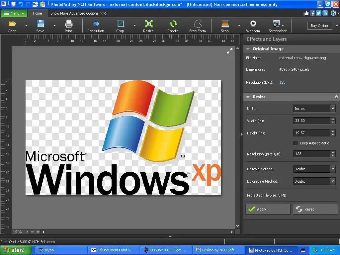Click the Reset button
The width and height of the screenshot is (340, 255).
315,209
